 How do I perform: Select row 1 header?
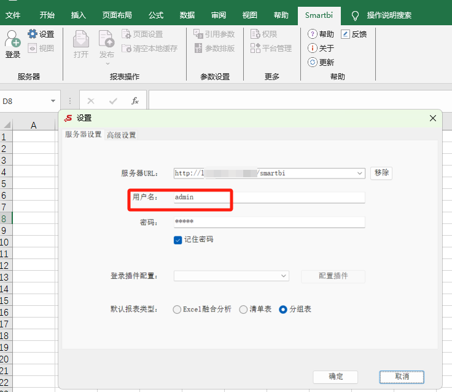point(6,137)
